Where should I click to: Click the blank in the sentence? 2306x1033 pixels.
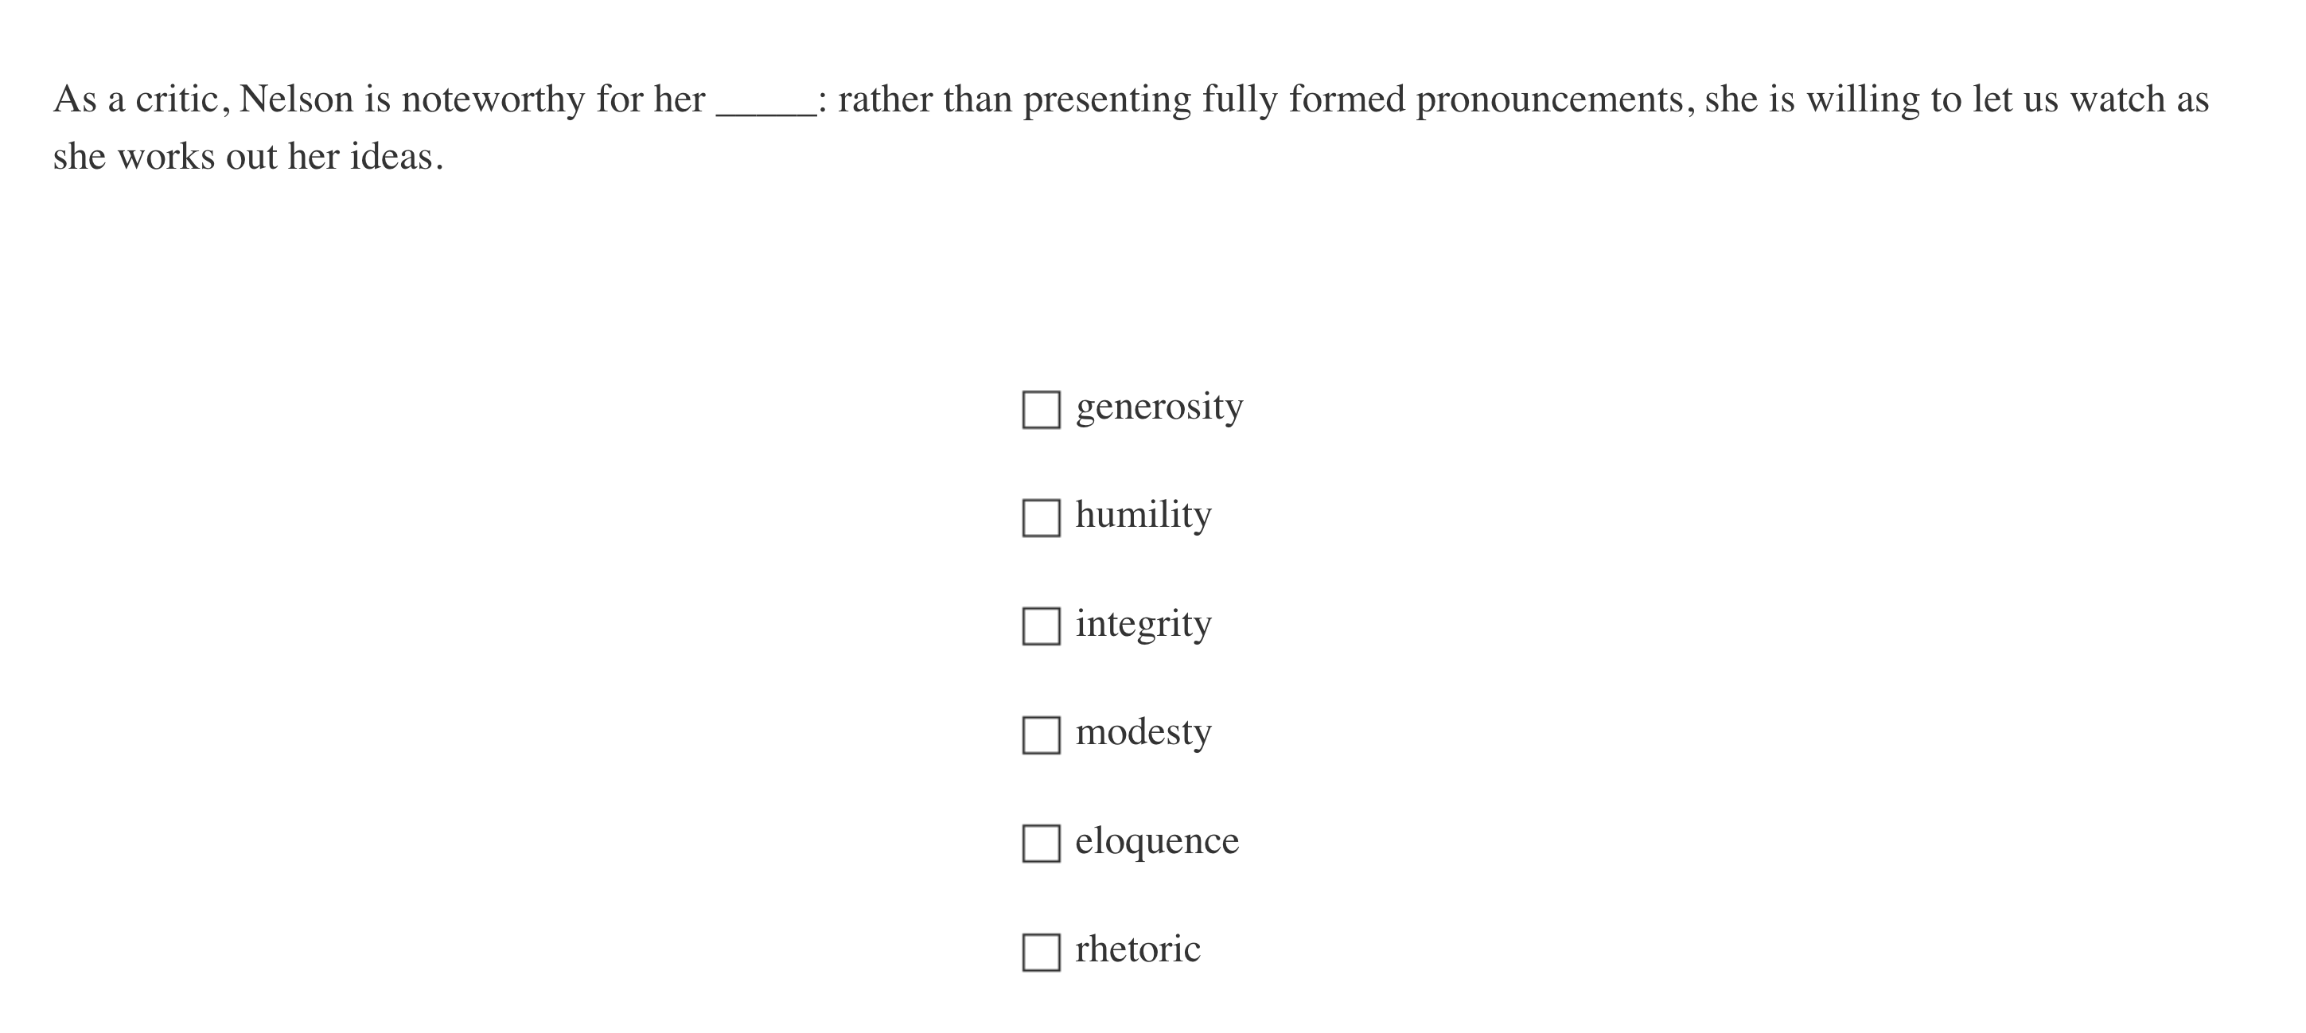coord(765,101)
